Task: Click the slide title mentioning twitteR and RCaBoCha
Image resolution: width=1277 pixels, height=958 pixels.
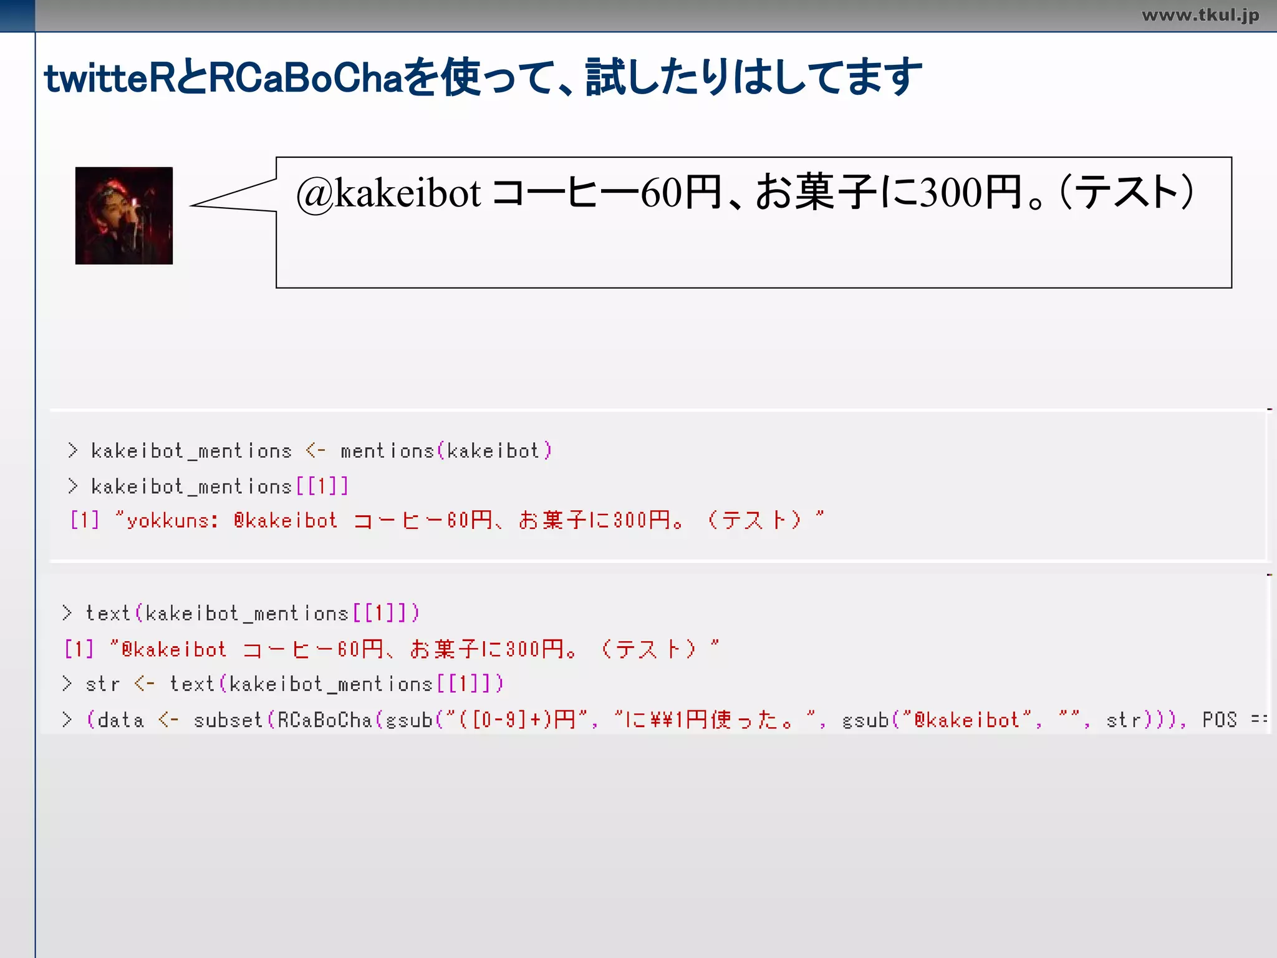Action: (x=483, y=77)
